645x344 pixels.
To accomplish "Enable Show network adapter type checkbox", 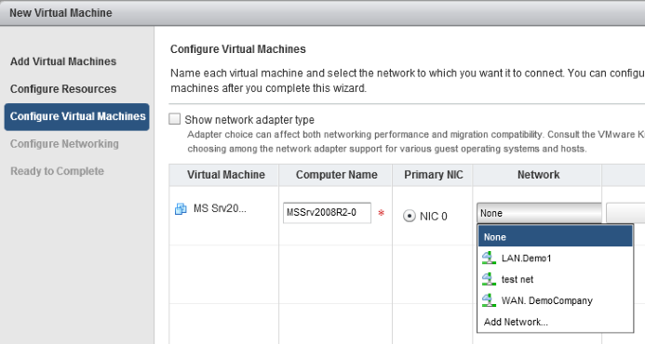I will pos(175,119).
